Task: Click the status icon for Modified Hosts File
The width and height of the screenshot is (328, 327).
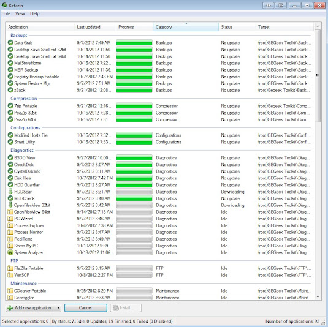Action: pos(10,135)
